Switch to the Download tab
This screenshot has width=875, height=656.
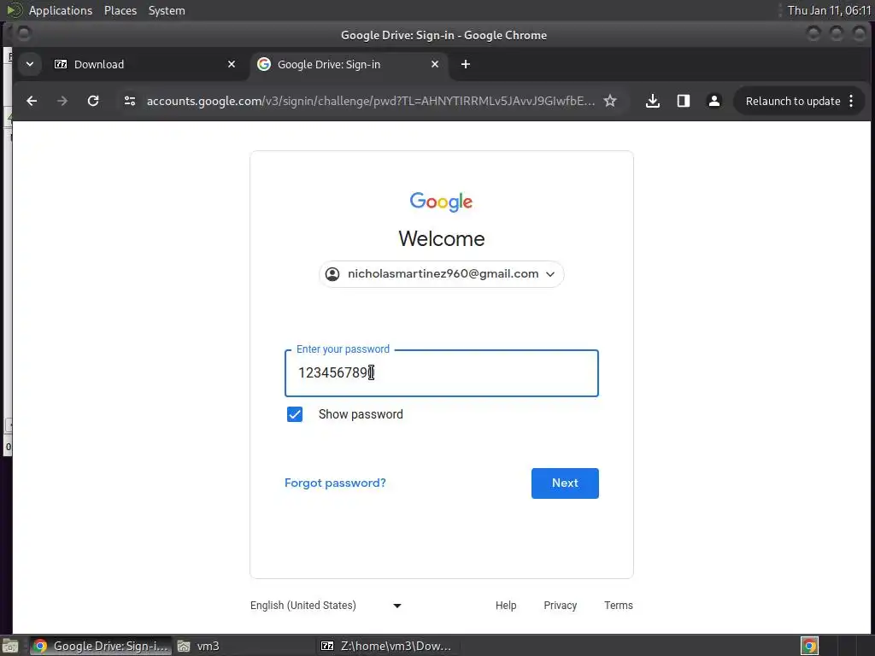click(x=144, y=64)
